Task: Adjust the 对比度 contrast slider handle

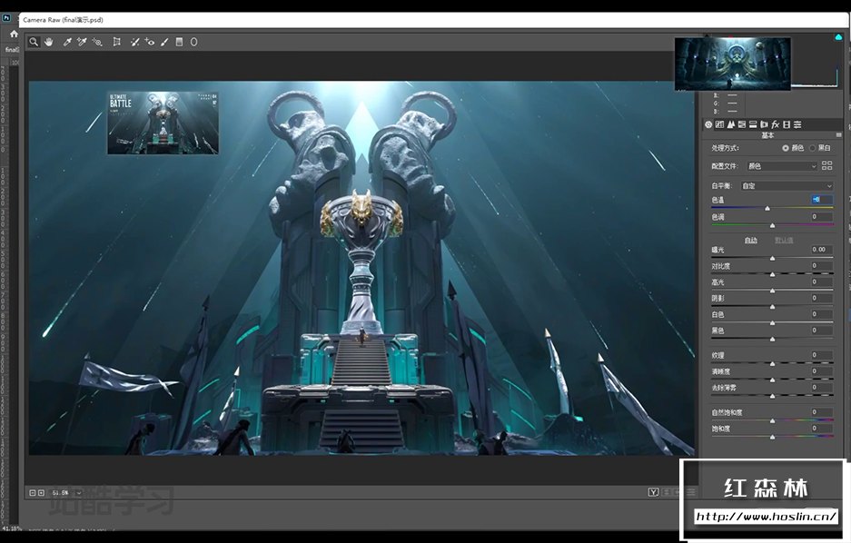Action: 772,274
